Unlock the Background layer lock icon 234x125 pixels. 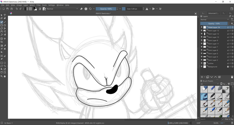point(228,66)
